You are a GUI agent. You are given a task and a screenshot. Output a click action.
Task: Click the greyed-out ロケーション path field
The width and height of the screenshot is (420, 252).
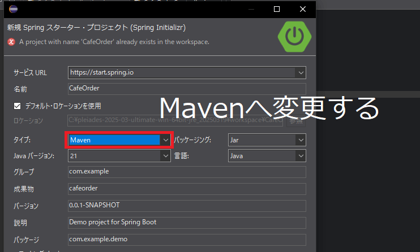[174, 121]
